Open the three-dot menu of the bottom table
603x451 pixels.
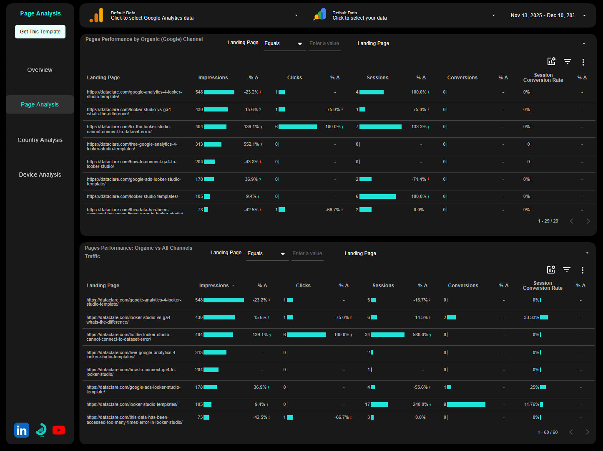(583, 270)
